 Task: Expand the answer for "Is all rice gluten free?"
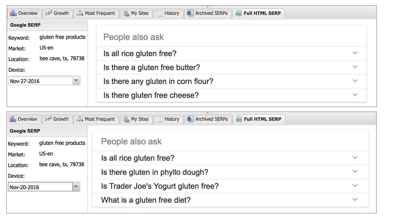[355, 53]
